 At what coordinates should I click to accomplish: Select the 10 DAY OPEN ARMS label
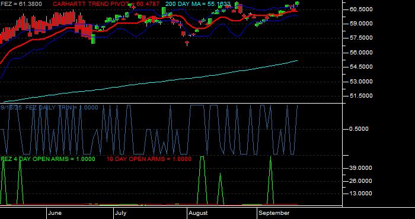point(149,159)
